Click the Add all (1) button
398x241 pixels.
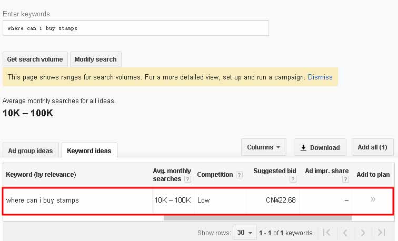(x=372, y=147)
